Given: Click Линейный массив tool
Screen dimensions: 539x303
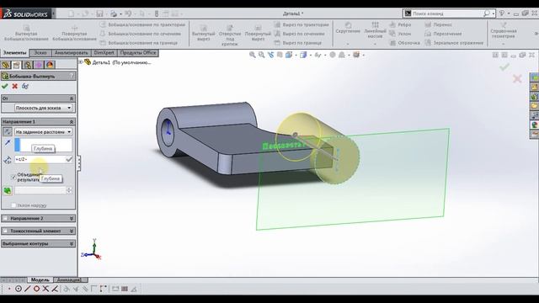Looking at the screenshot, I should click(375, 30).
